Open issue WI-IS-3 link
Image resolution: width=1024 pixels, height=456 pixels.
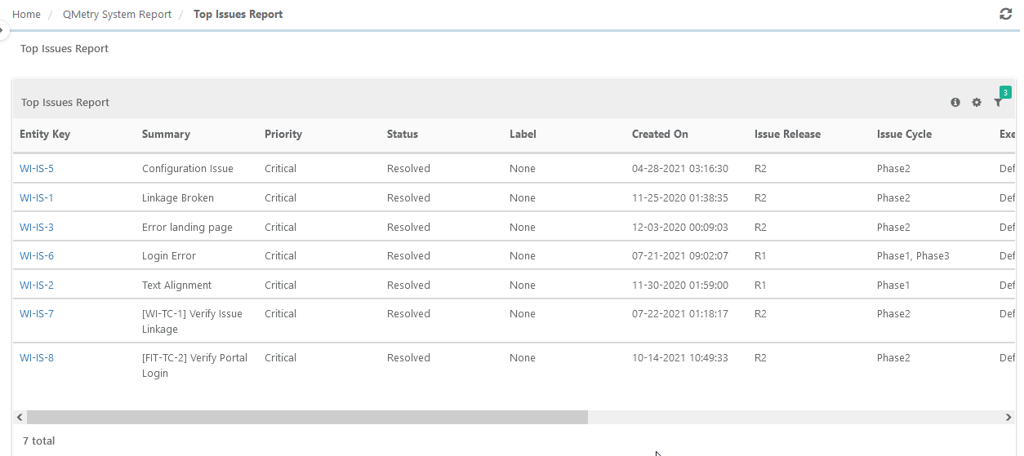pyautogui.click(x=37, y=228)
